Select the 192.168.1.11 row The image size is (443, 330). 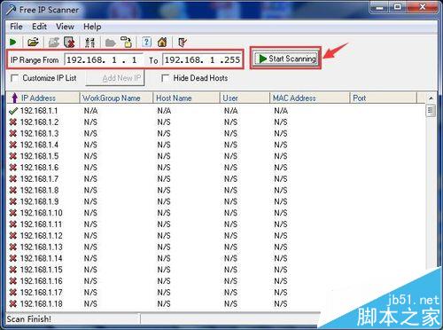(215, 224)
